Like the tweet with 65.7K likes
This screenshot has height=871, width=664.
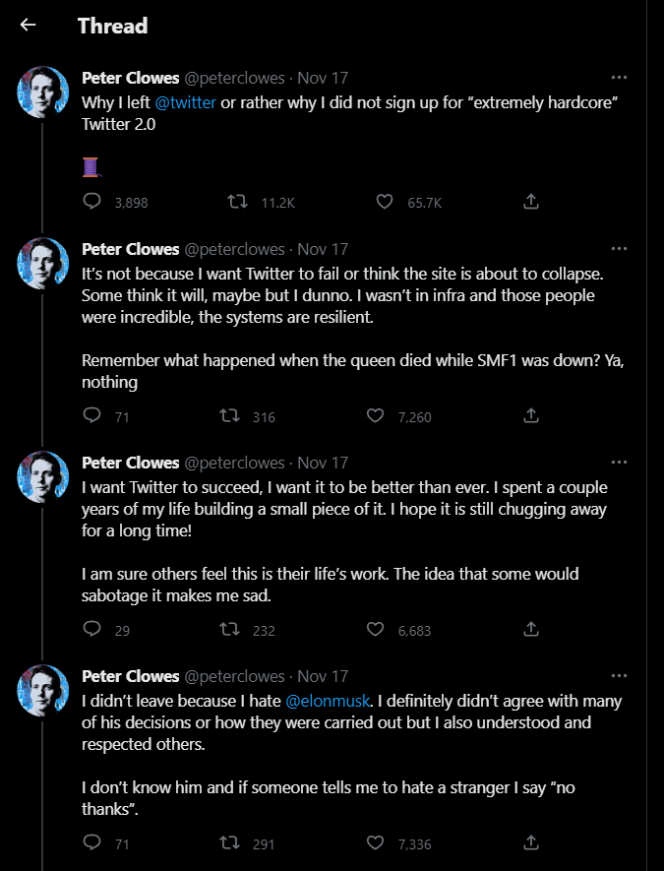click(x=385, y=201)
